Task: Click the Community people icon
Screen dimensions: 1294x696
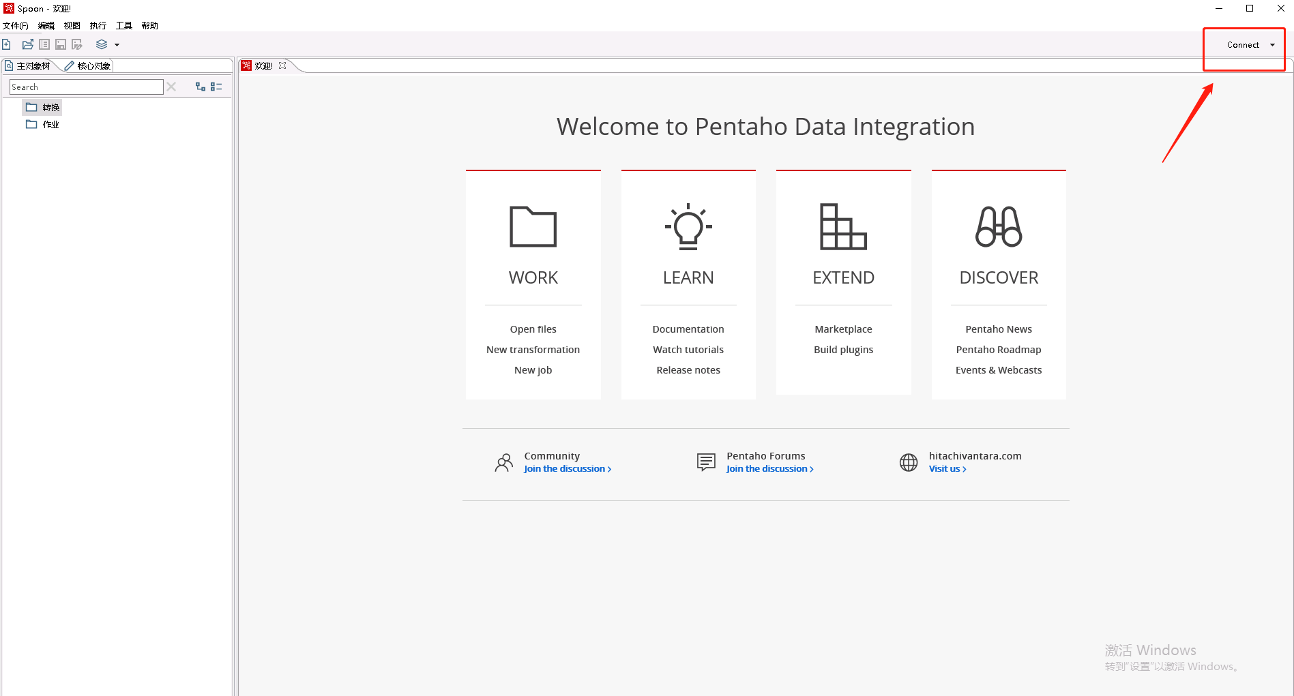Action: tap(504, 463)
